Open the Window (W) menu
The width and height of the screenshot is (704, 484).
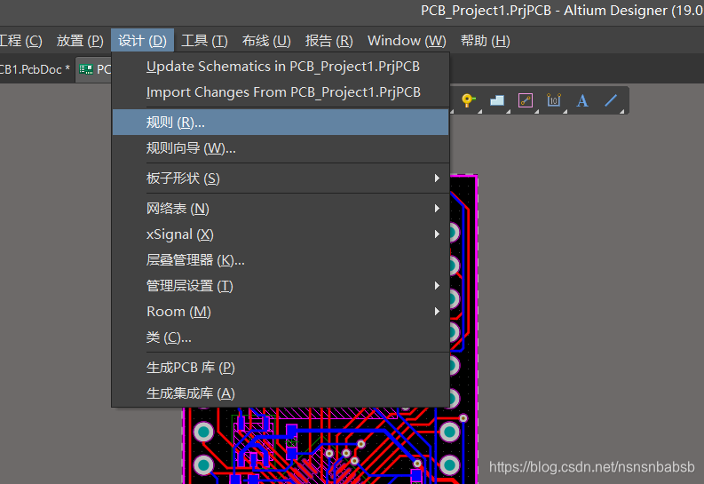(x=407, y=41)
